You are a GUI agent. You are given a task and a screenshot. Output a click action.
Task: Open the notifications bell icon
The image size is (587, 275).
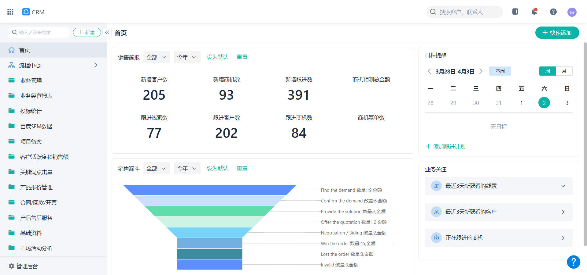[534, 12]
